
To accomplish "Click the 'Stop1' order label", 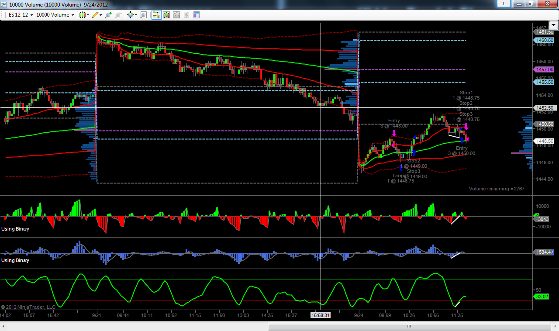I will point(466,93).
